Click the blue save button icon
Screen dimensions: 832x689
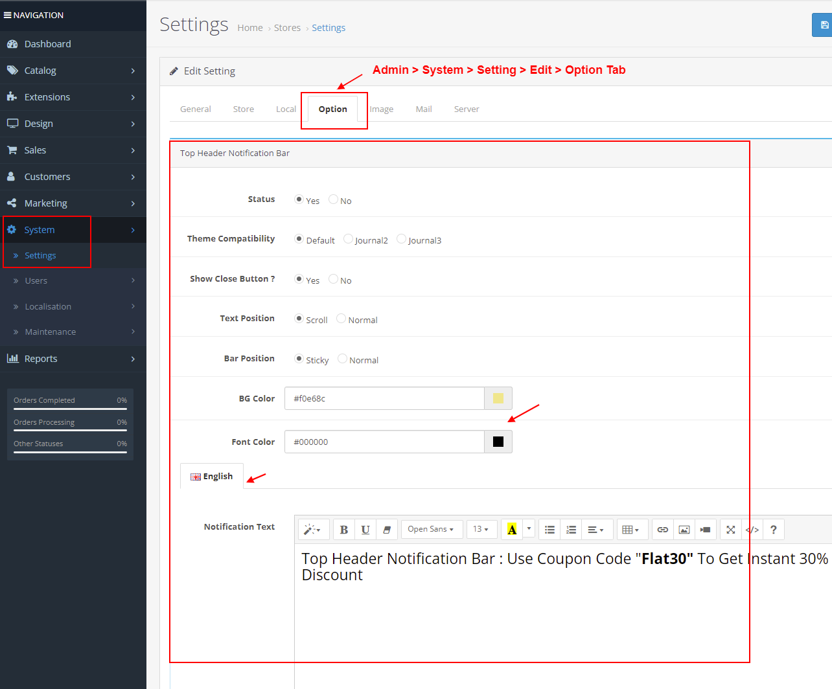pos(824,25)
